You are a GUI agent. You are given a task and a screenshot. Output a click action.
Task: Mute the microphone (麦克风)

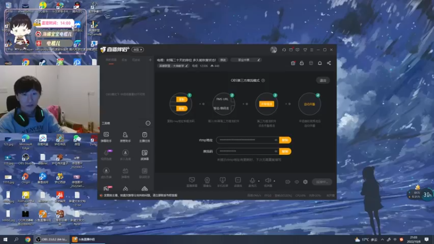click(252, 182)
